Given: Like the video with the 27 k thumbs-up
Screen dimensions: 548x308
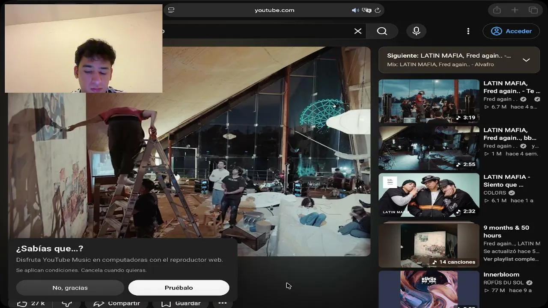Looking at the screenshot, I should (x=31, y=303).
